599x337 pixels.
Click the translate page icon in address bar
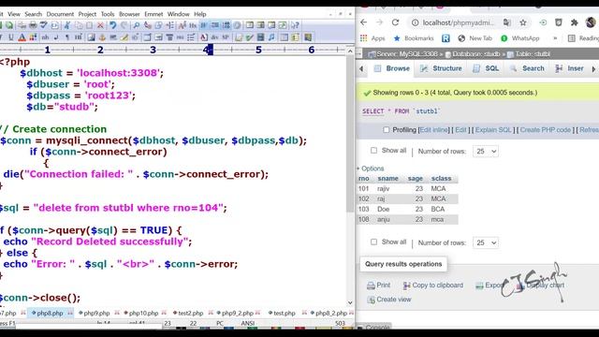(507, 22)
